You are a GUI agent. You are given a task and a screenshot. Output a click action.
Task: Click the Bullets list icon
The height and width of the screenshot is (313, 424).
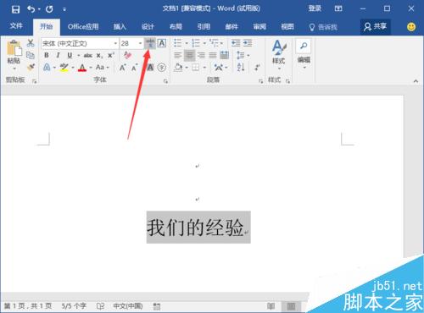[x=178, y=43]
